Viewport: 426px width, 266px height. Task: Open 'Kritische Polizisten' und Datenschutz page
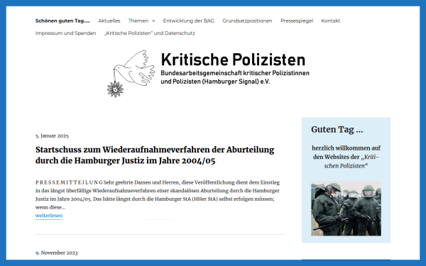coord(149,33)
